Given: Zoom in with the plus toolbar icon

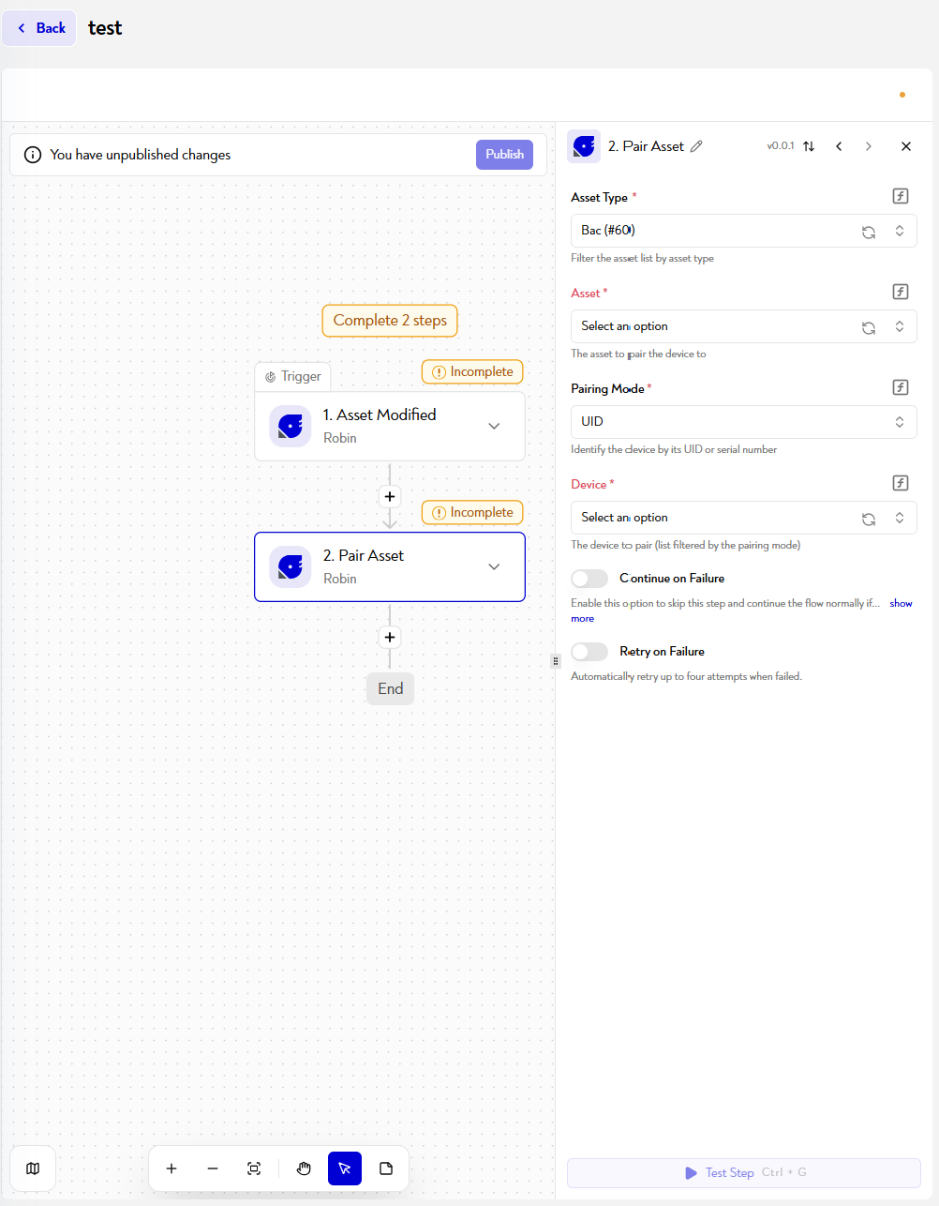Looking at the screenshot, I should click(171, 1168).
